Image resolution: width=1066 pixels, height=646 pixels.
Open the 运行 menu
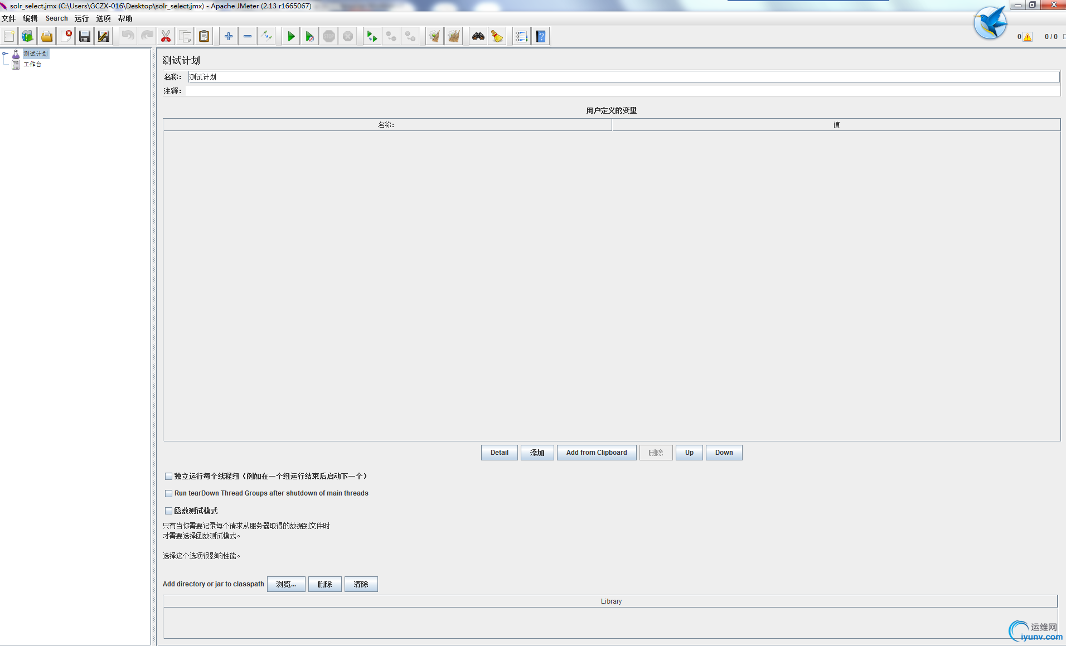point(82,18)
